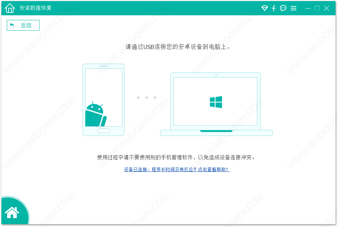The width and height of the screenshot is (338, 227).
Task: Close the 安卓数据恢复 window
Action: [326, 8]
